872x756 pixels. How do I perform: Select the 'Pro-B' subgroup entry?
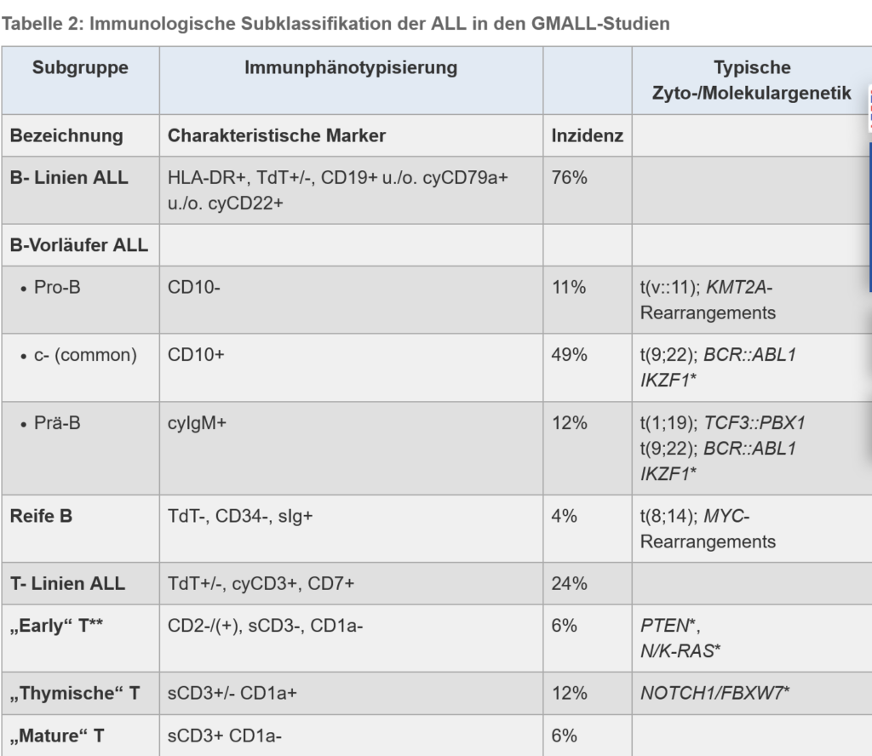coord(57,288)
